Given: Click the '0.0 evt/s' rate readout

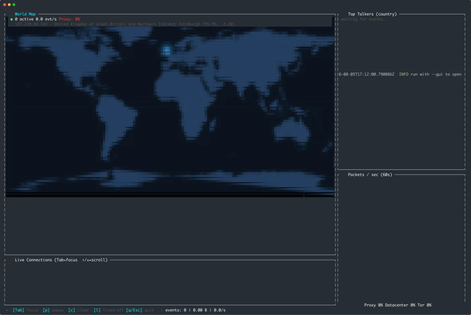Looking at the screenshot, I should pyautogui.click(x=46, y=19).
